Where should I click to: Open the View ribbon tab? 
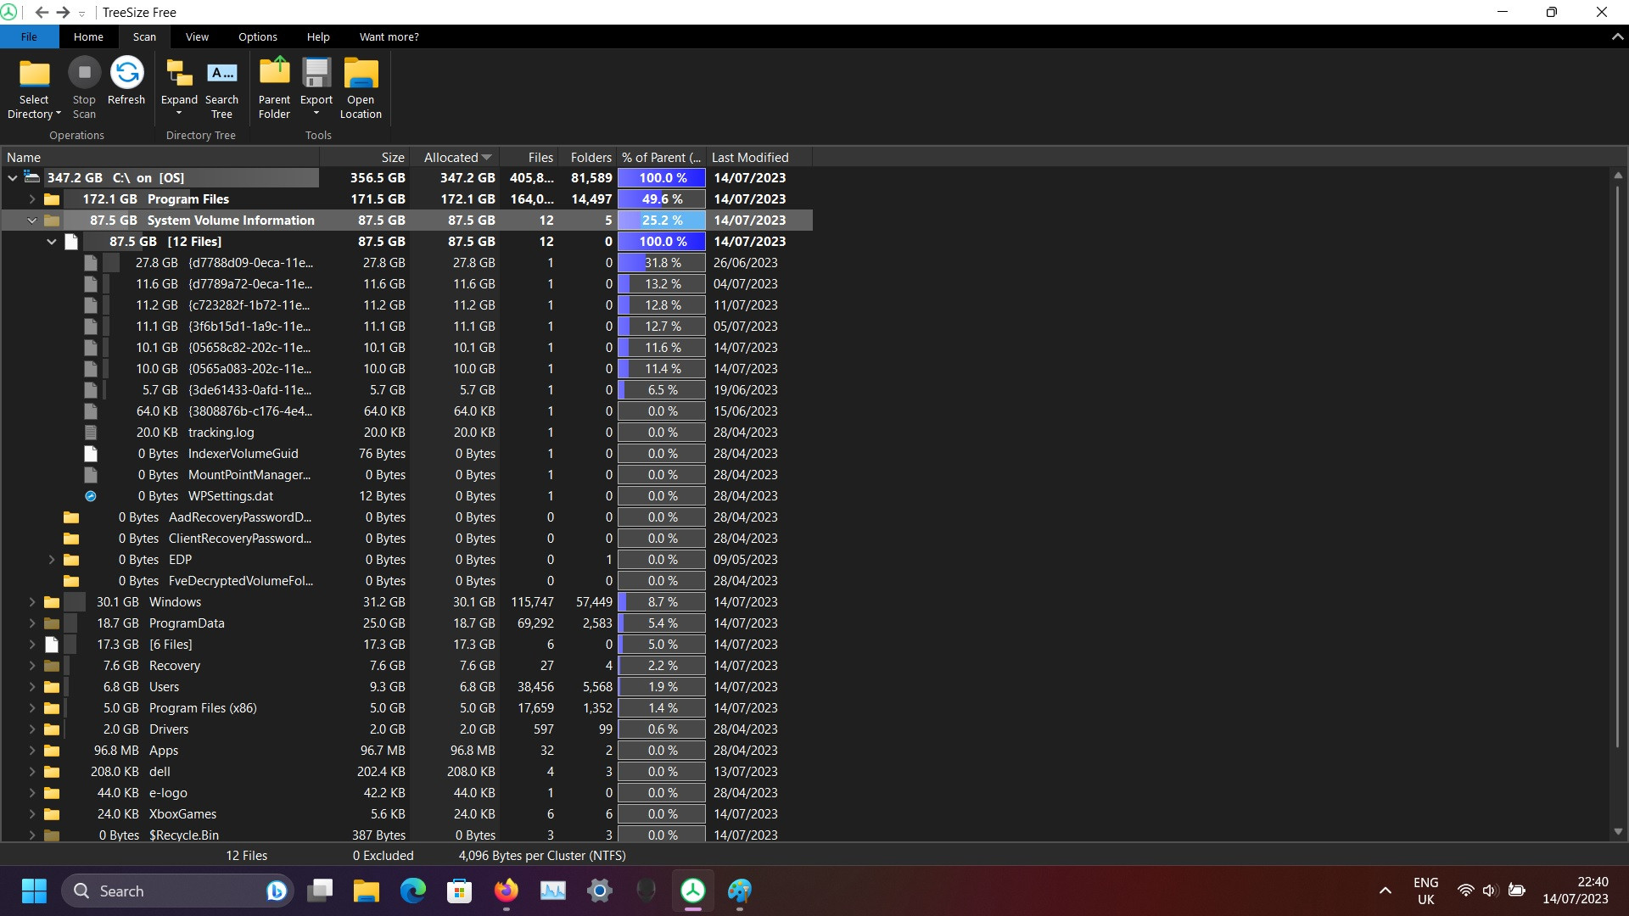tap(197, 37)
